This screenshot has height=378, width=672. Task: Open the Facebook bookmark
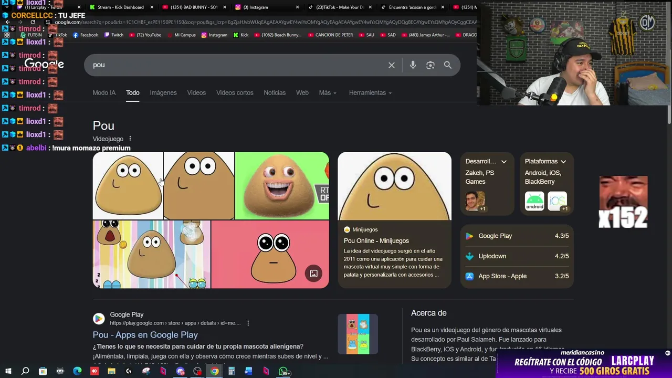pyautogui.click(x=86, y=35)
